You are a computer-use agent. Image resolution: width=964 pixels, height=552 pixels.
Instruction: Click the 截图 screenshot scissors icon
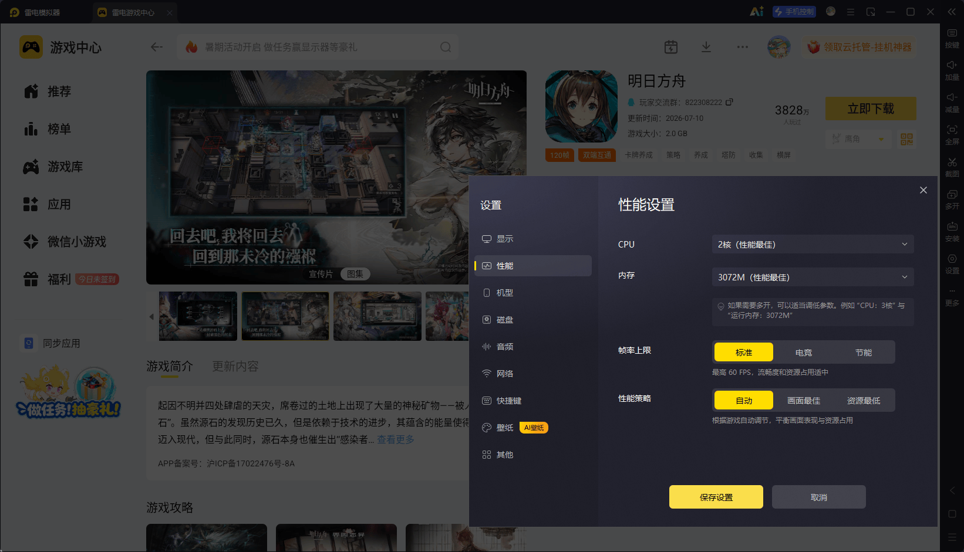coord(952,167)
